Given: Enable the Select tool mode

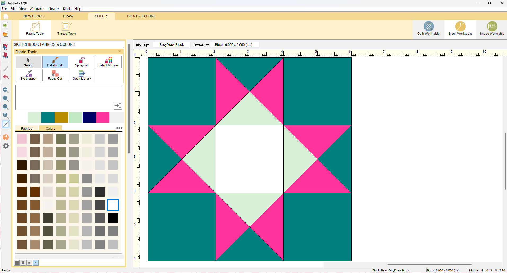Looking at the screenshot, I should (x=28, y=62).
